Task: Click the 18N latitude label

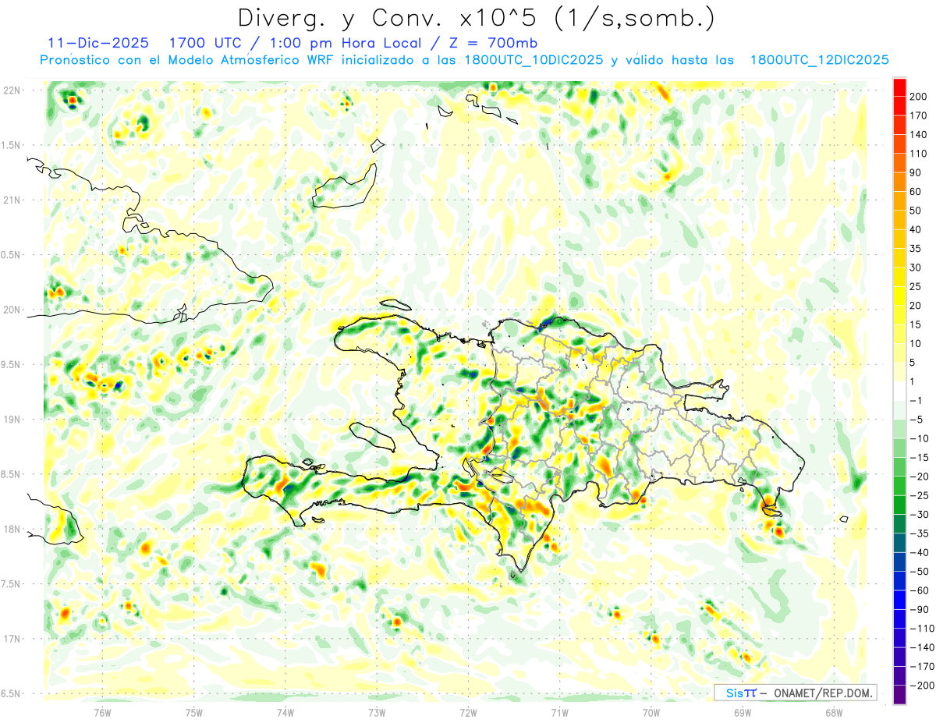Action: pyautogui.click(x=12, y=530)
